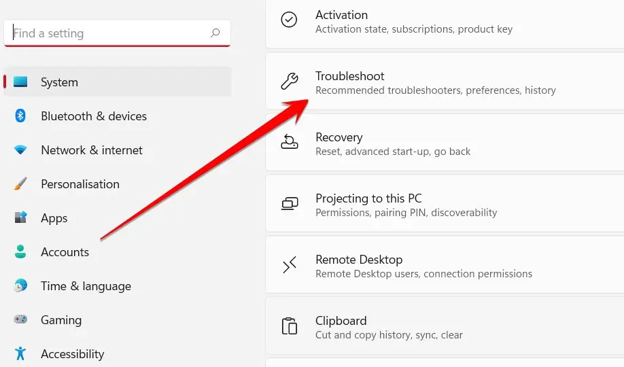Click the Troubleshoot wrench icon
The image size is (624, 367).
[x=290, y=81]
